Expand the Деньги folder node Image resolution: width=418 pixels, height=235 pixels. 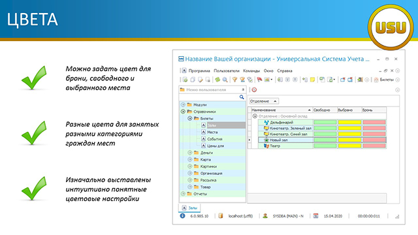(x=190, y=153)
